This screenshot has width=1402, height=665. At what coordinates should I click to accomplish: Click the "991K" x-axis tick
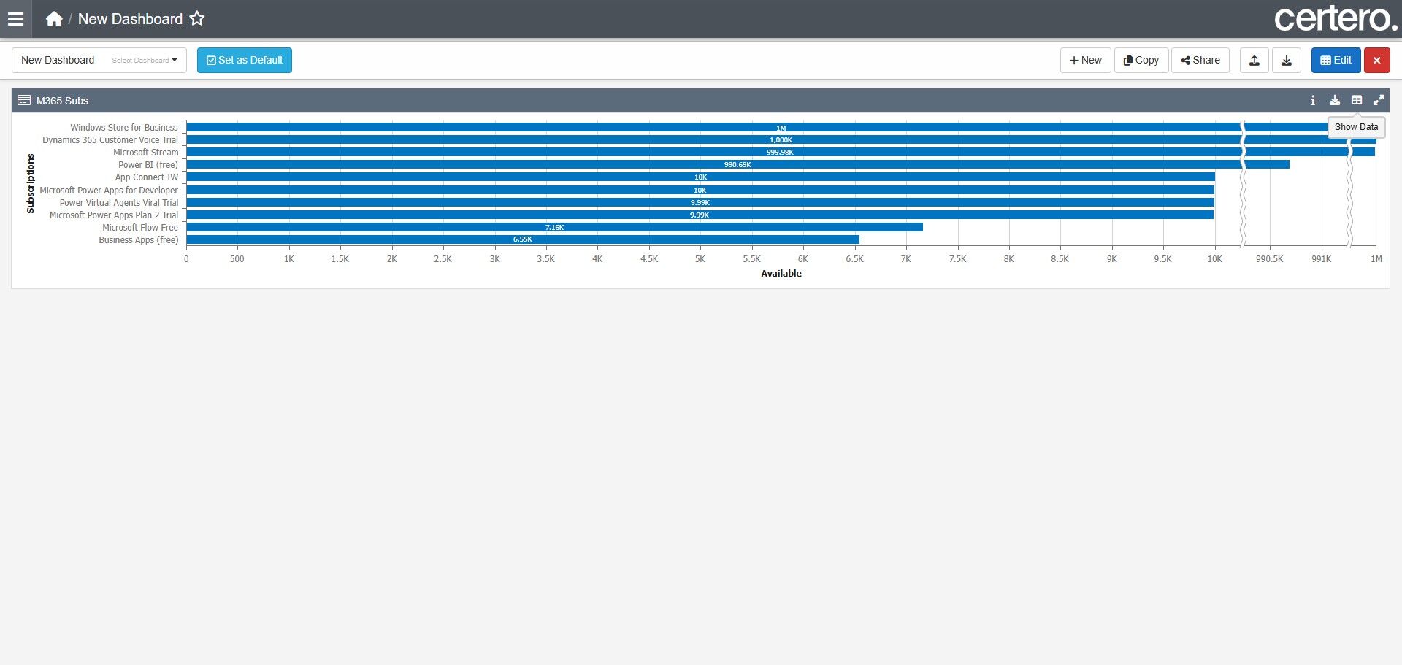point(1322,259)
